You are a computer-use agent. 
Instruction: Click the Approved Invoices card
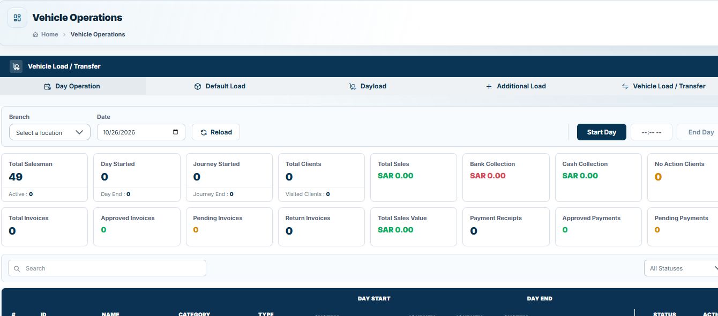tap(137, 227)
